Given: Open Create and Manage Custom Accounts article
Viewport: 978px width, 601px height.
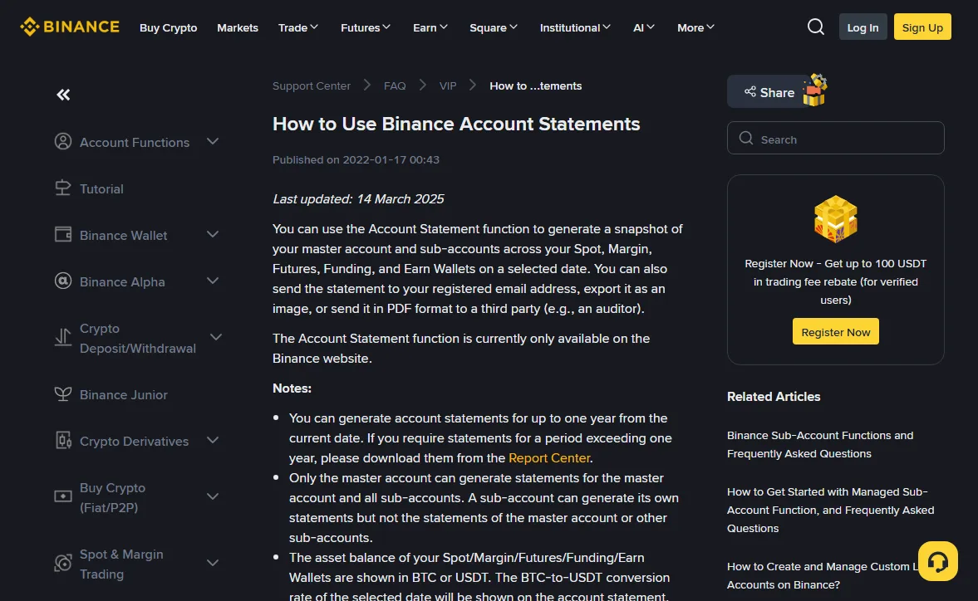Looking at the screenshot, I should pos(822,575).
